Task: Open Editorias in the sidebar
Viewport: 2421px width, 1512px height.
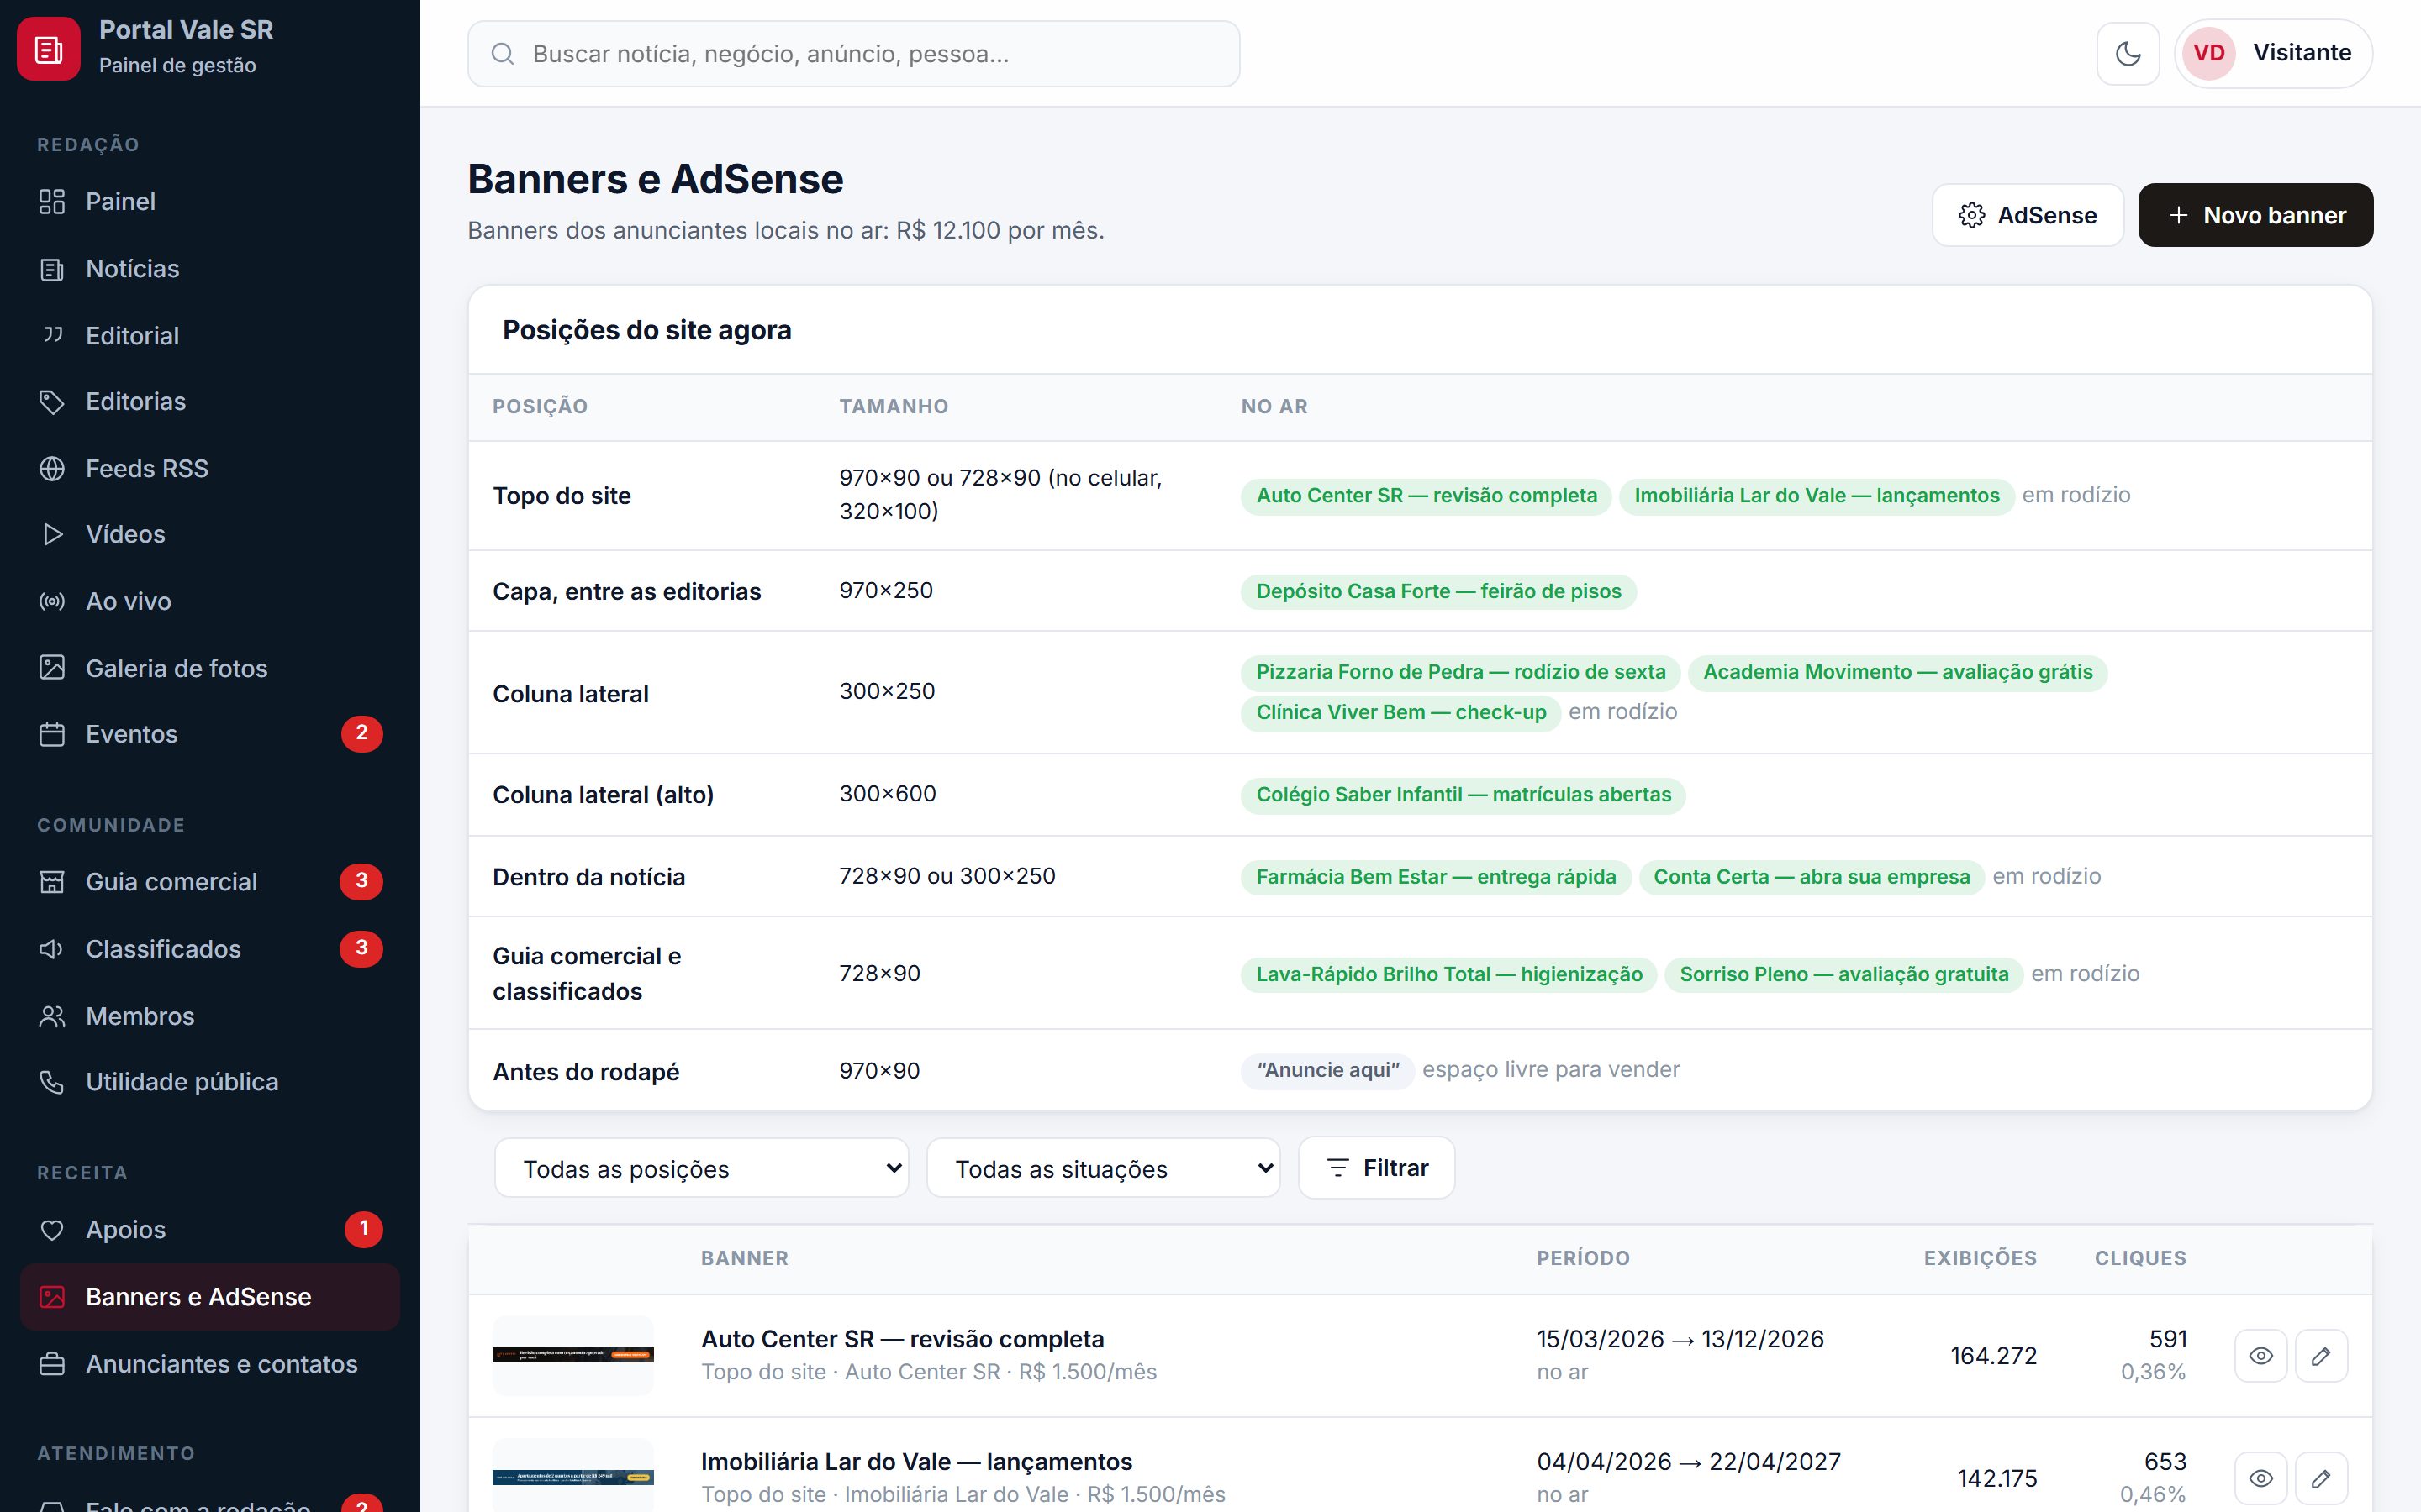Action: click(210, 401)
